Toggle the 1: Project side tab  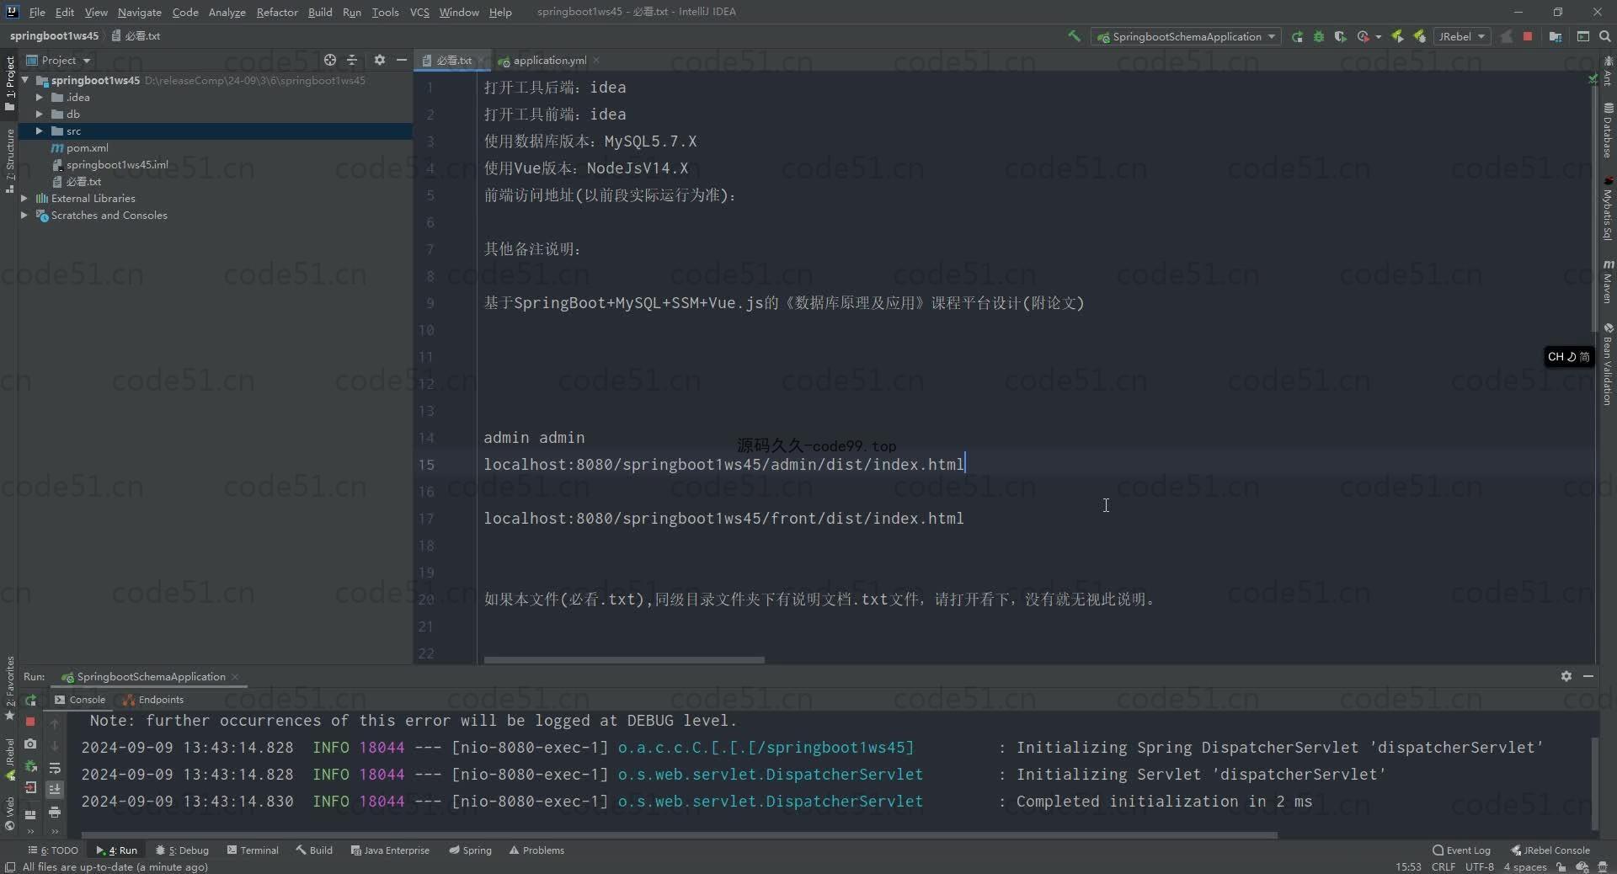[x=9, y=83]
